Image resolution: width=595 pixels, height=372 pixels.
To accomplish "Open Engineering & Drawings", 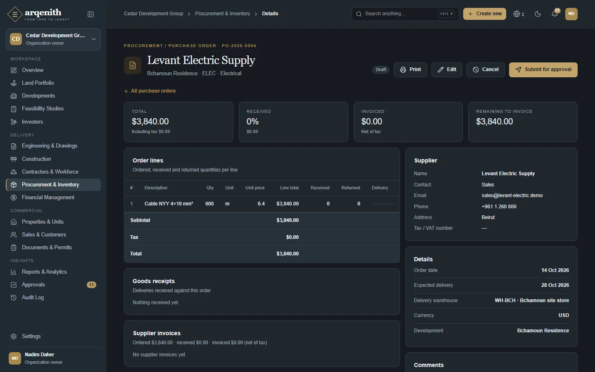I will coord(53,146).
